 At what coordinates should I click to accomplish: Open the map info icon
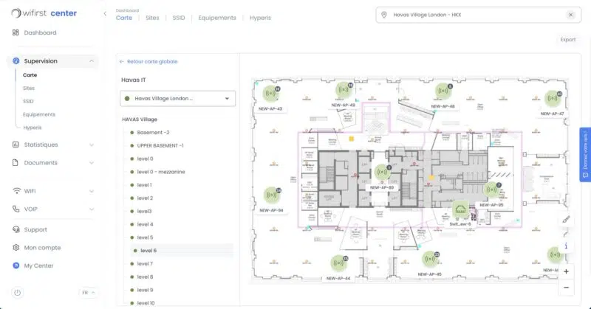click(566, 246)
